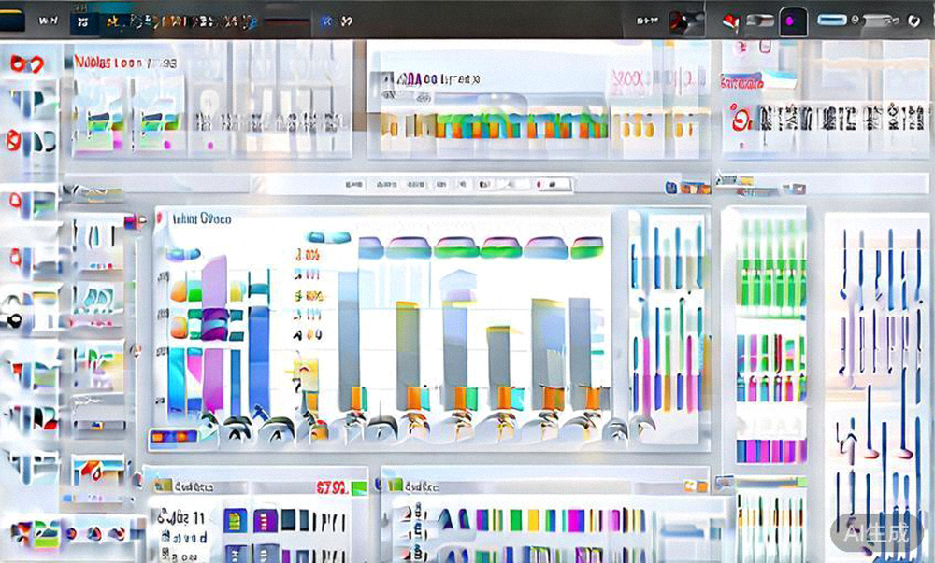Toggle the gray pill switch in top-right corner

click(x=880, y=20)
